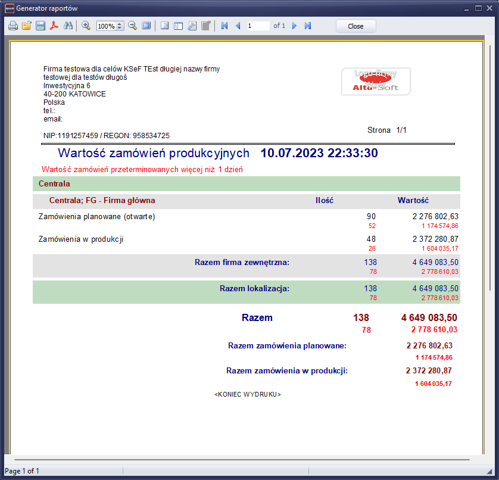
Task: Open a report file via folder icon
Action: click(27, 26)
